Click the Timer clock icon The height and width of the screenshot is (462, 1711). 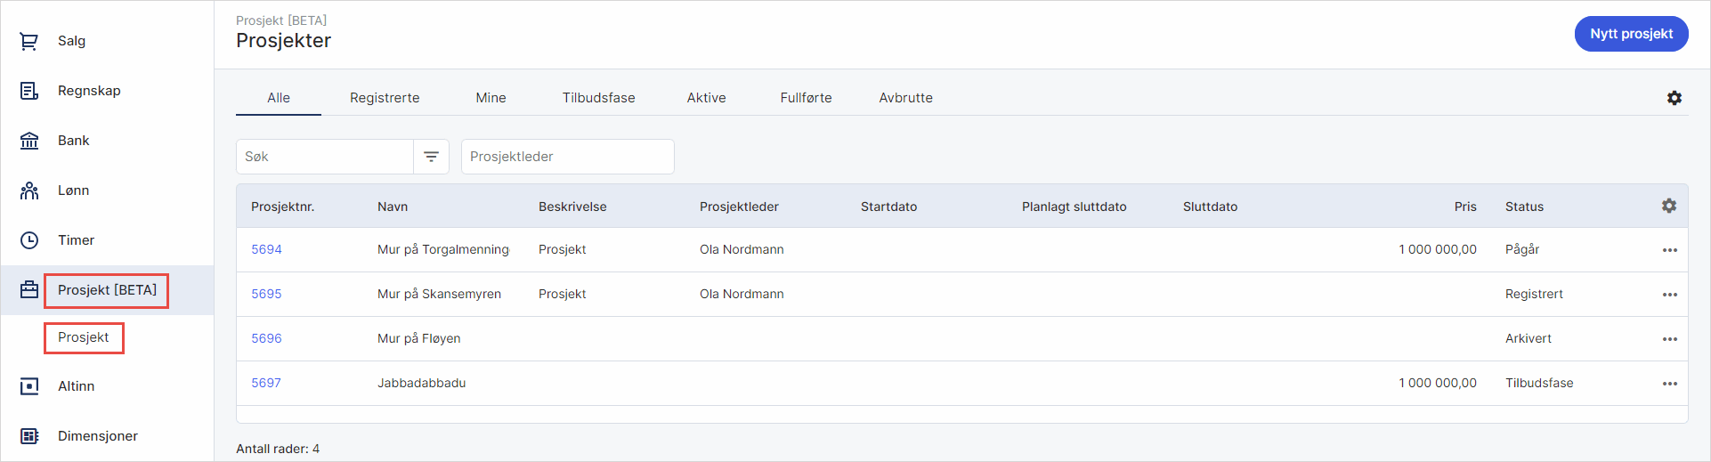tap(29, 240)
